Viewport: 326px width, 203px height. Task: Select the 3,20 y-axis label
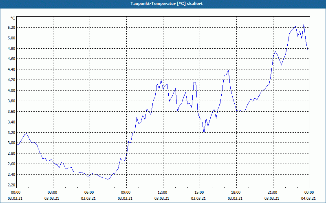[x=11, y=132]
